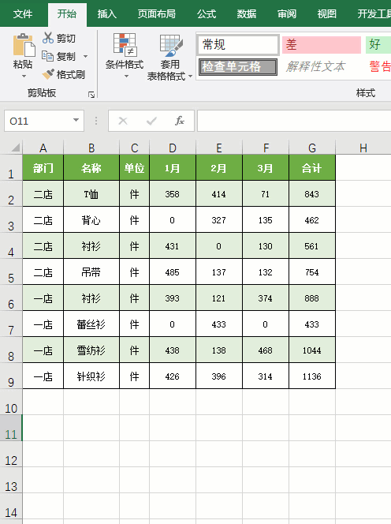391x524 pixels.
Task: Open the clipboard group dialog launcher
Action: [x=91, y=95]
